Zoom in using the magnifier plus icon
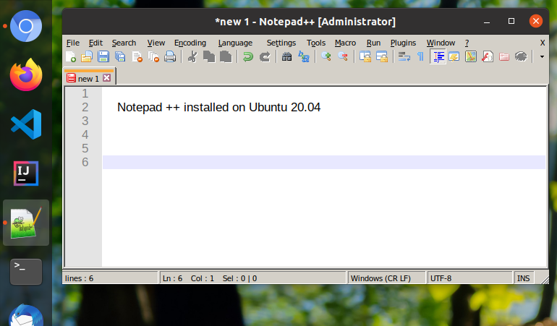Screen dimensions: 557x326 (326, 56)
